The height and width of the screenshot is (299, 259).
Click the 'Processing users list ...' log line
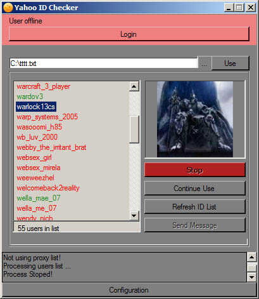click(x=37, y=266)
